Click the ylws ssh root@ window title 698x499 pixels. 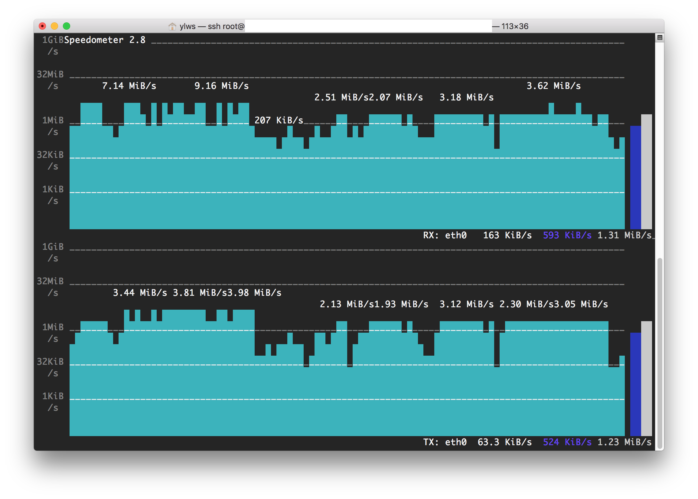212,26
